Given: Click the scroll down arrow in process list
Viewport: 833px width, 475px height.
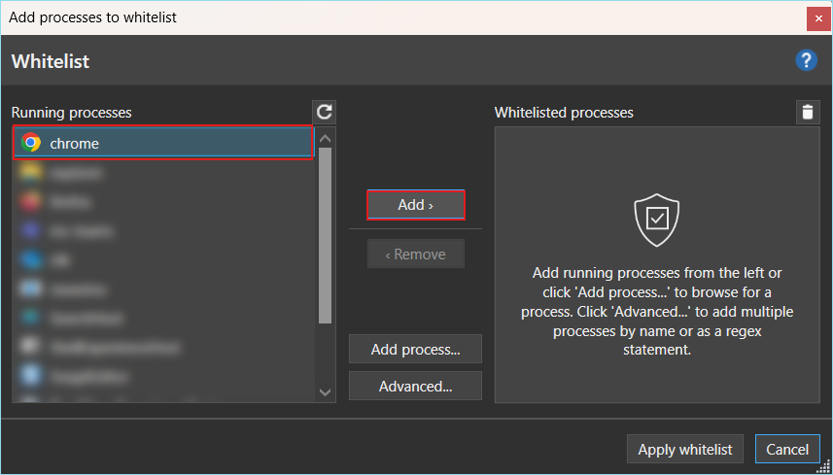Looking at the screenshot, I should pos(325,392).
